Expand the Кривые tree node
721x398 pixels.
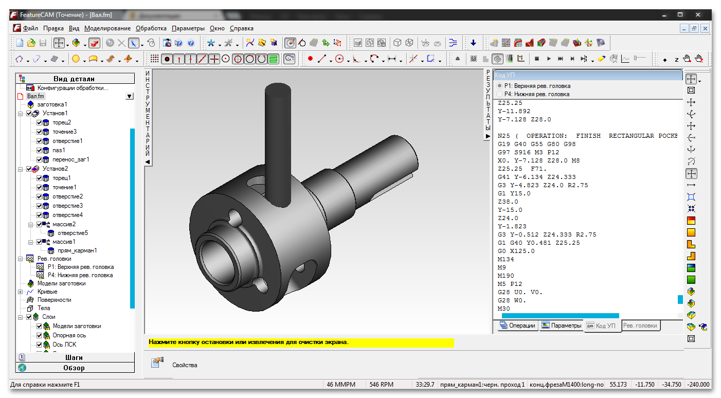click(x=21, y=292)
